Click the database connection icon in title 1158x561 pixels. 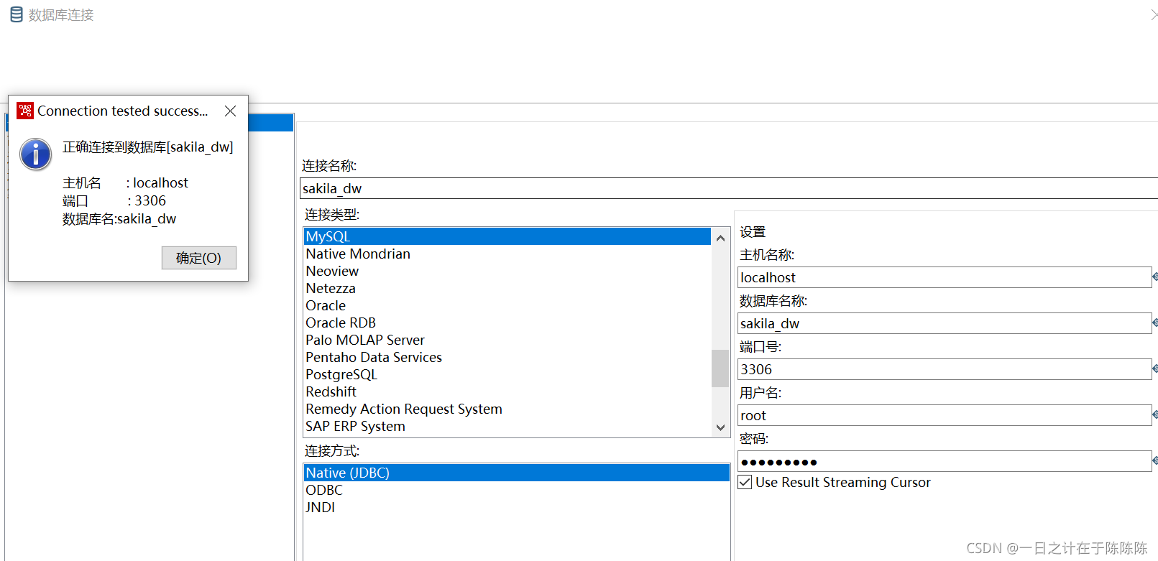click(16, 14)
